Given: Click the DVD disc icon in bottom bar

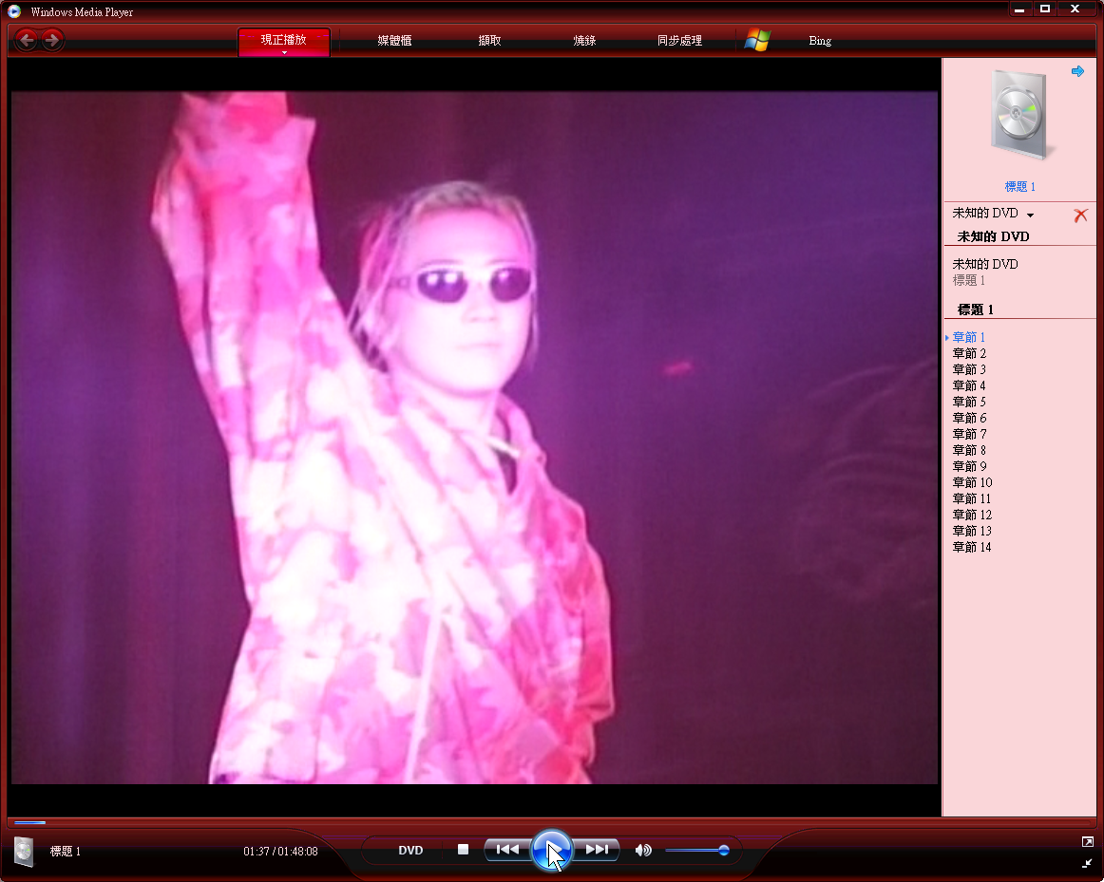Looking at the screenshot, I should [23, 851].
